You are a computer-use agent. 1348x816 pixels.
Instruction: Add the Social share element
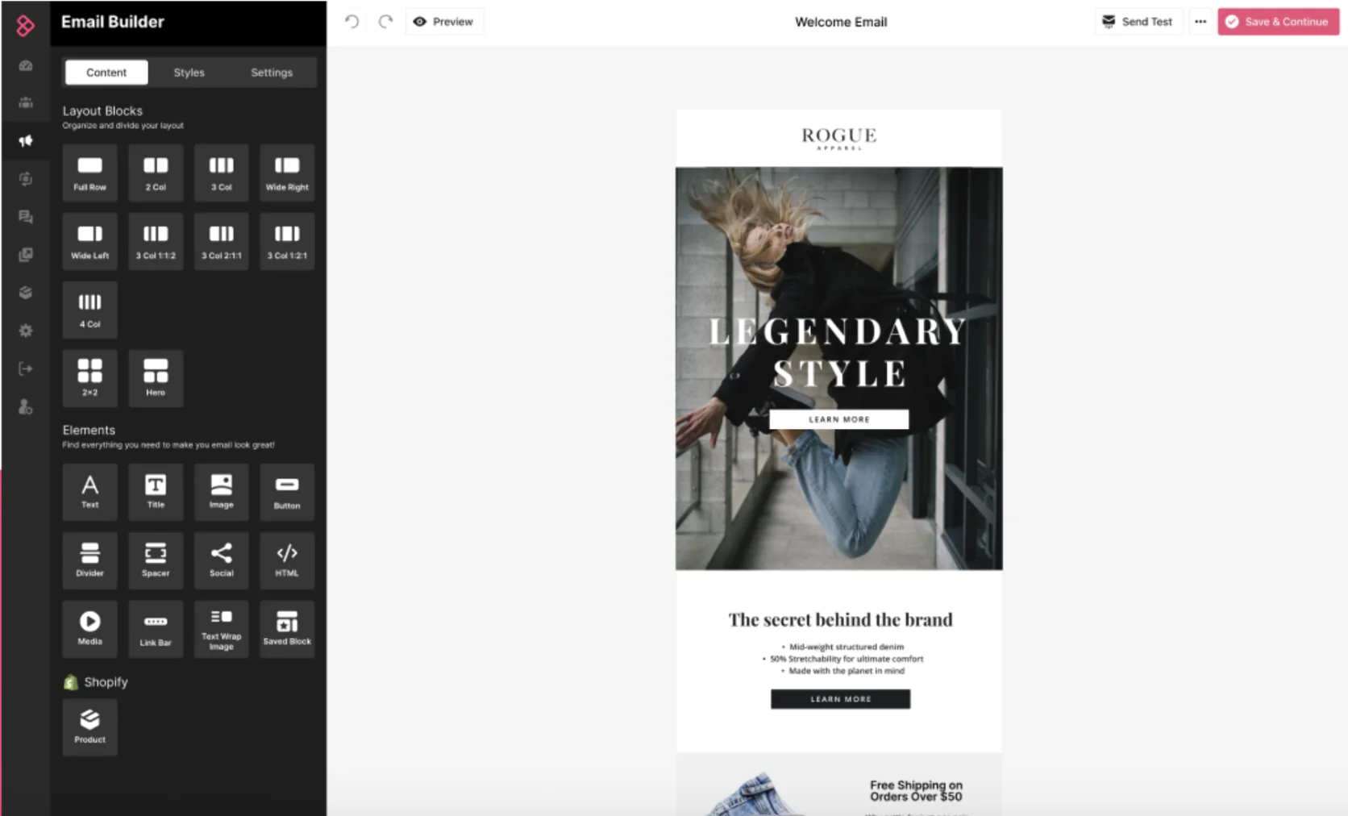pyautogui.click(x=221, y=560)
